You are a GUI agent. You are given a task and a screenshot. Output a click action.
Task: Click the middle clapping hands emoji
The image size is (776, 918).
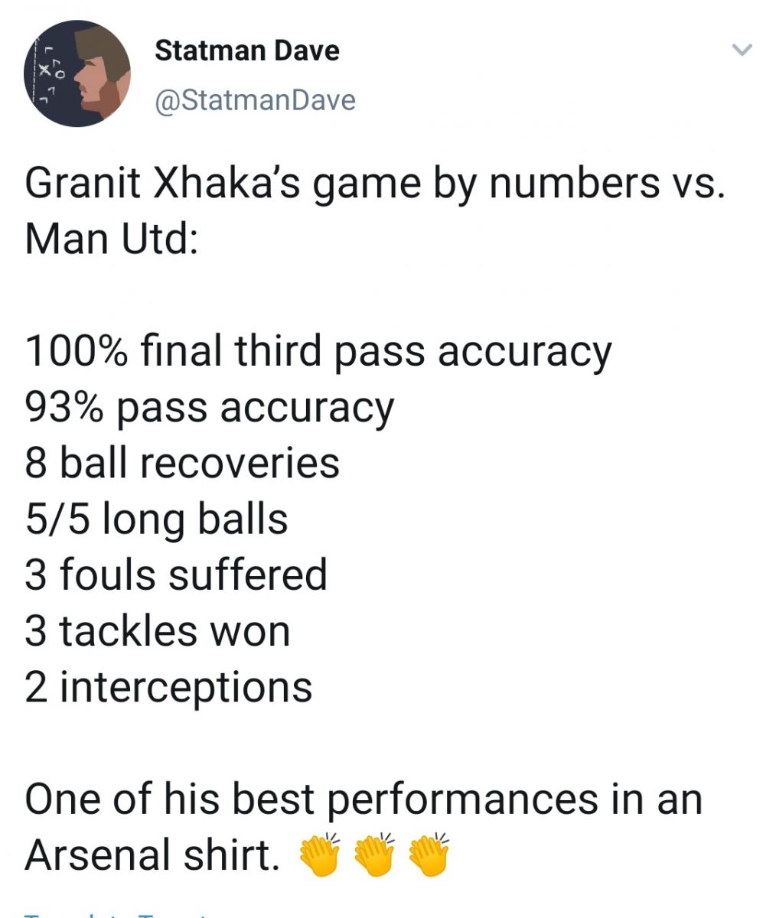(373, 854)
